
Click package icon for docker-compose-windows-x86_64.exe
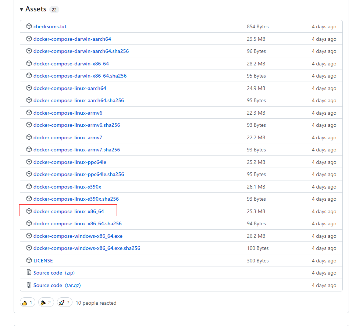(x=29, y=236)
